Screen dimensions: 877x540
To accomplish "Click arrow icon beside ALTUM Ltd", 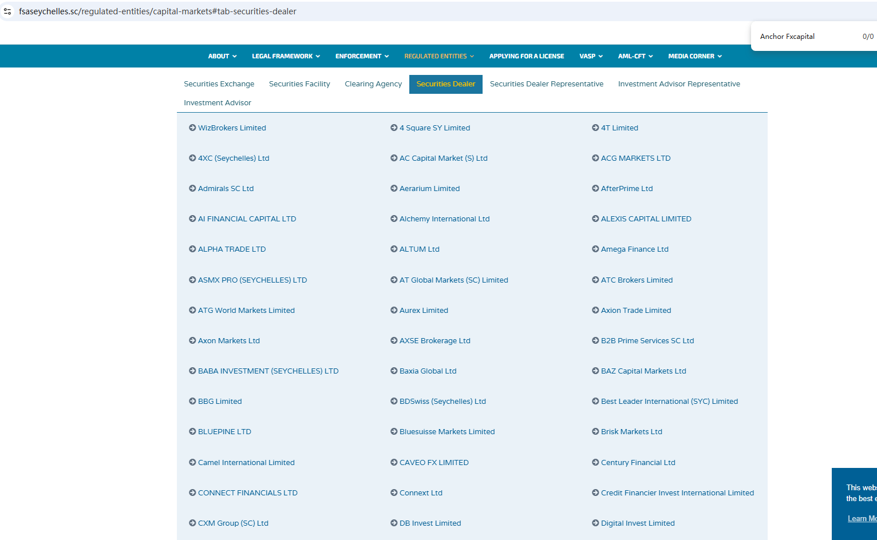I will (394, 249).
